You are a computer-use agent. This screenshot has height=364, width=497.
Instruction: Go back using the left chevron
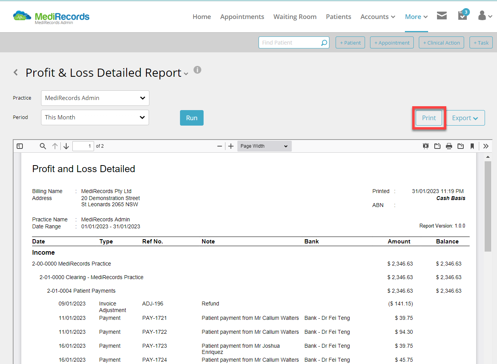[x=15, y=72]
